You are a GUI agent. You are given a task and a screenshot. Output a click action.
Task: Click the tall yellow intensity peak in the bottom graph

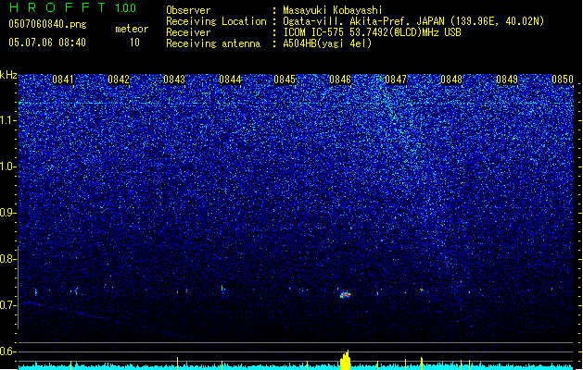[346, 360]
